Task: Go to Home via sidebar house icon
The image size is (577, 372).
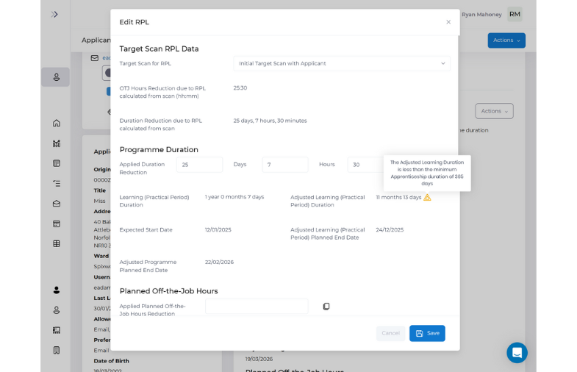Action: point(57,123)
